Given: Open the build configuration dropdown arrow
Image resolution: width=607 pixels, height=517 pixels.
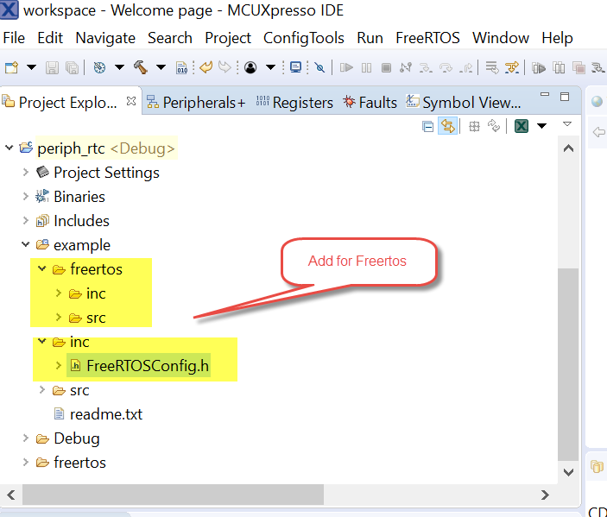Looking at the screenshot, I should pos(120,67).
